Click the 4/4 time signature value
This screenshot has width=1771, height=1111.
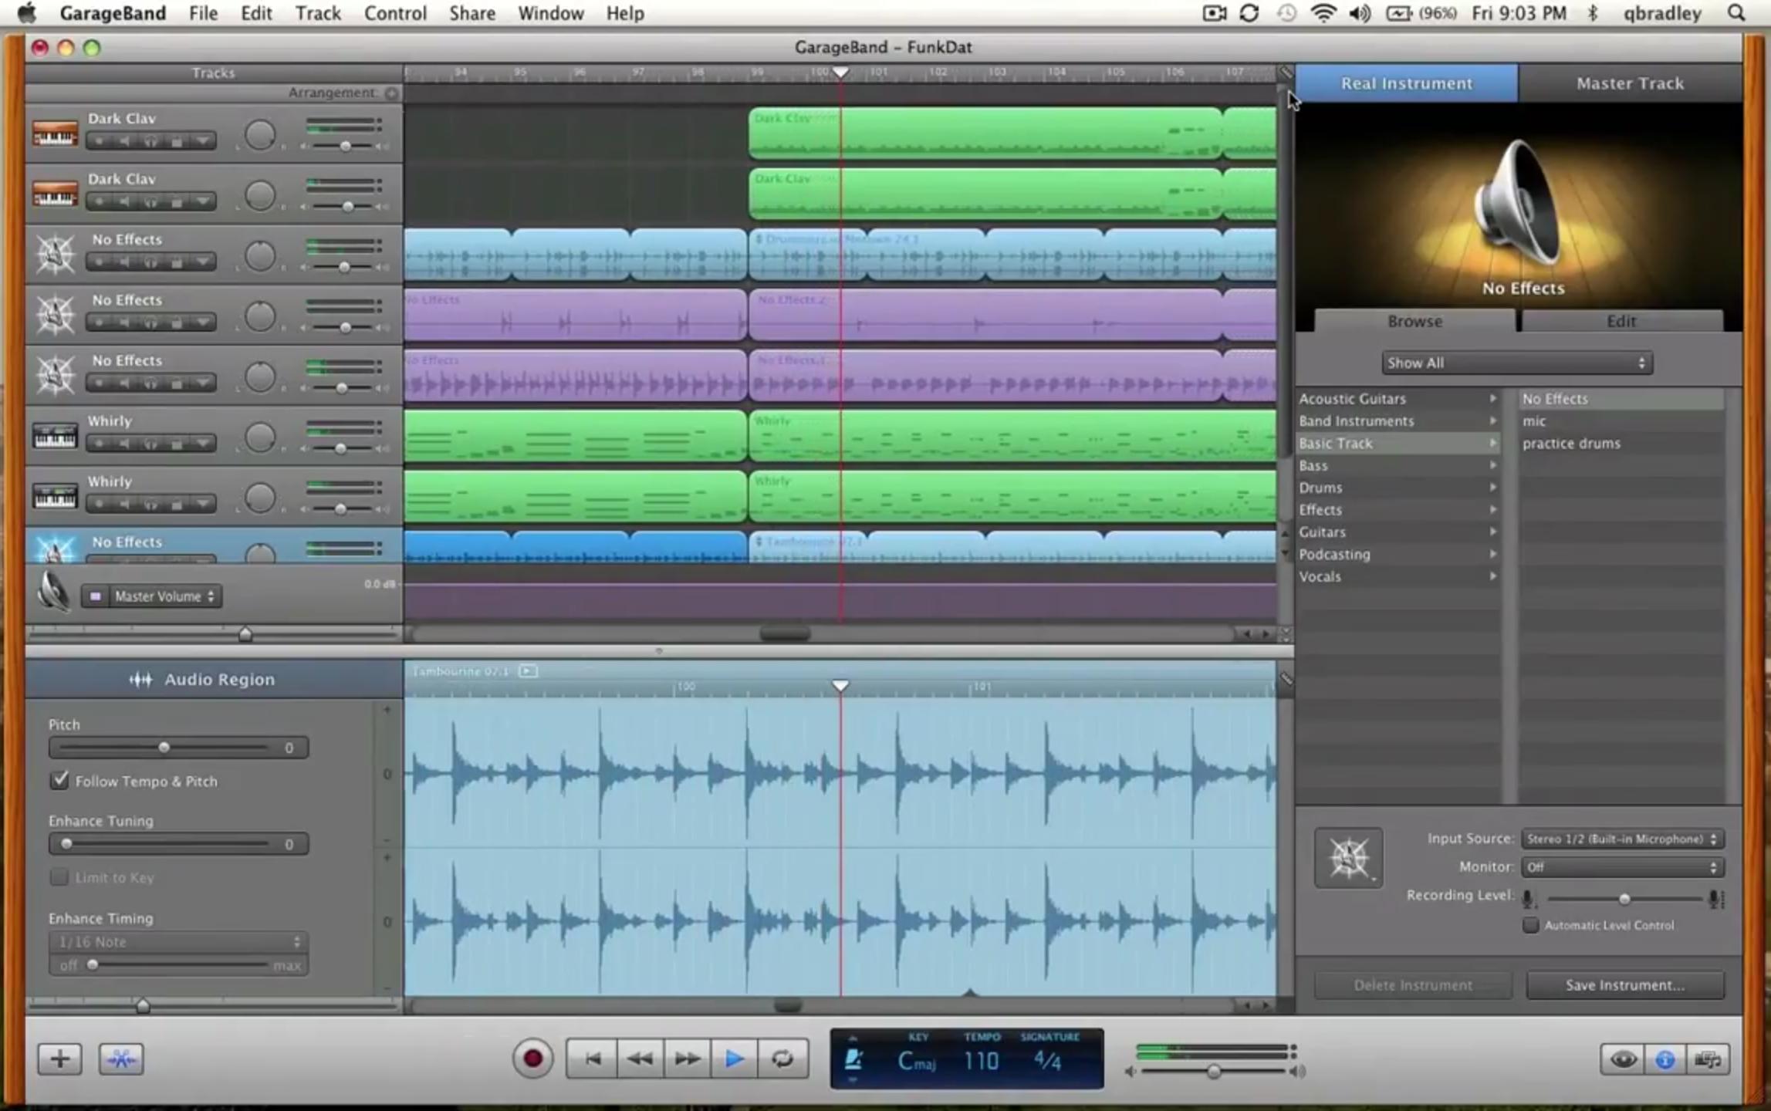pyautogui.click(x=1047, y=1062)
